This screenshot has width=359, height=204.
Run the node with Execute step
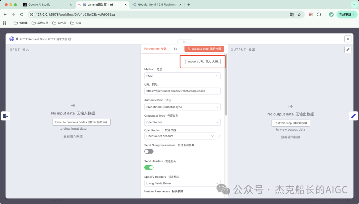tap(204, 49)
